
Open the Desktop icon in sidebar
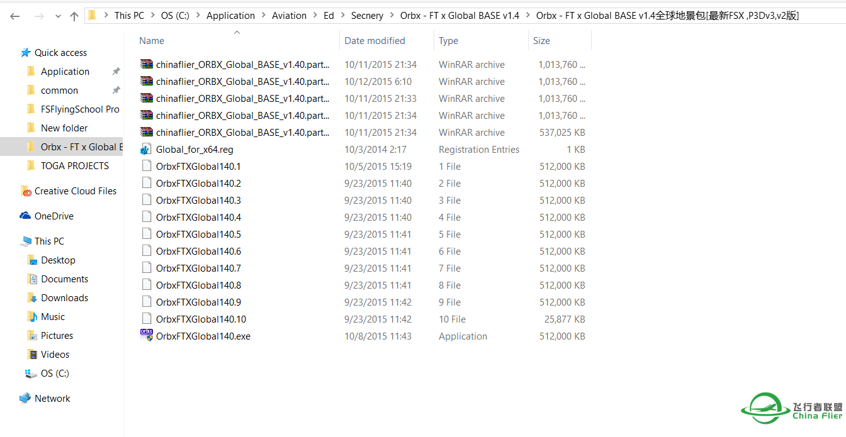(33, 260)
